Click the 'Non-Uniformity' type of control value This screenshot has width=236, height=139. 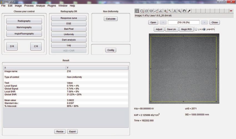(74, 77)
